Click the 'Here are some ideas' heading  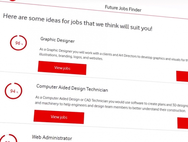[x=78, y=22]
